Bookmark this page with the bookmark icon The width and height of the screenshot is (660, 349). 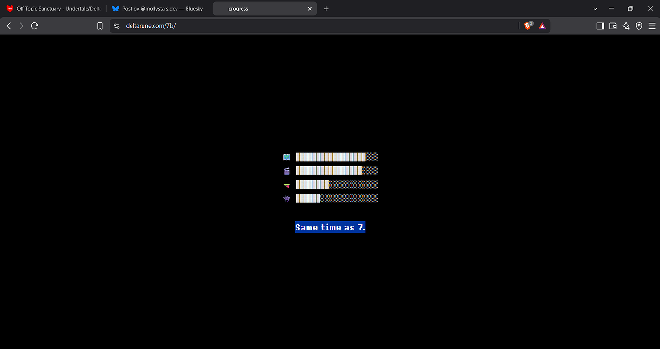click(x=100, y=26)
